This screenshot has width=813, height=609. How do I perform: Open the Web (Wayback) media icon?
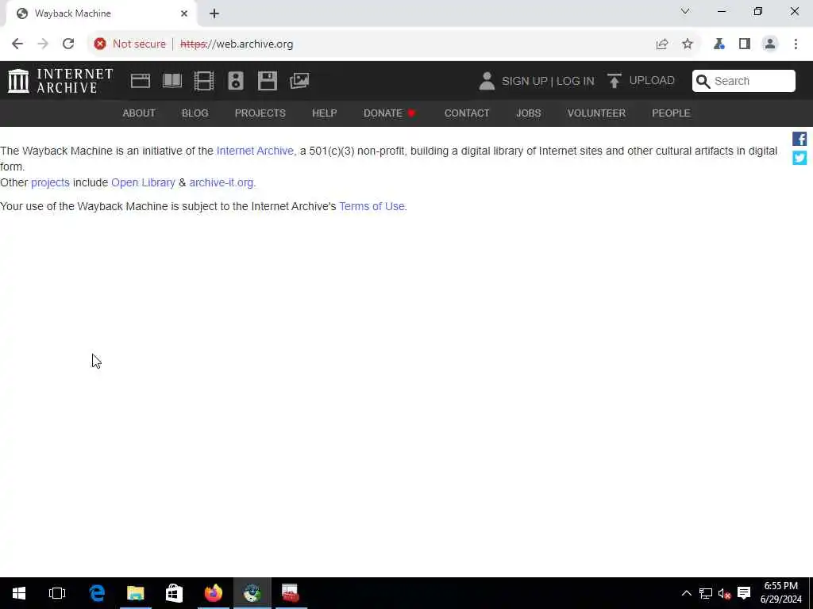tap(140, 81)
